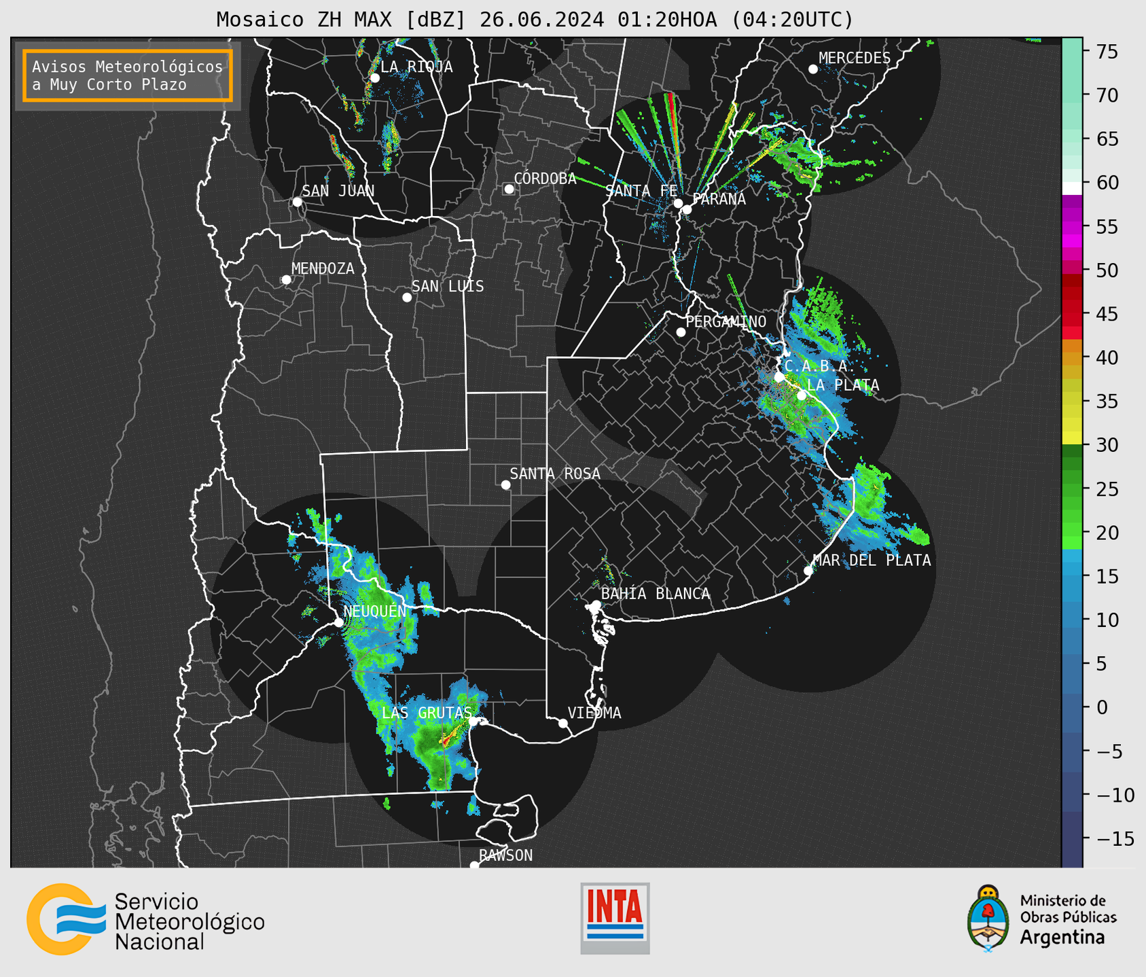Click the LAS GRUTAS label
The image size is (1146, 977).
pos(427,713)
